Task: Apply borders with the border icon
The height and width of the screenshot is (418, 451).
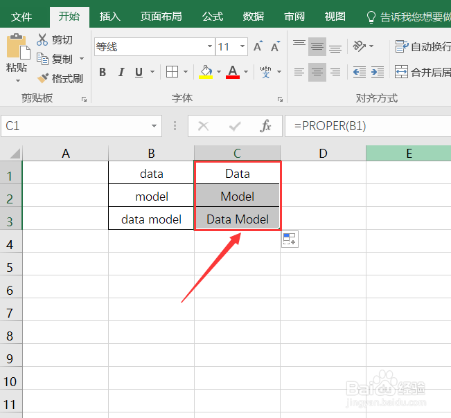Action: pyautogui.click(x=172, y=71)
